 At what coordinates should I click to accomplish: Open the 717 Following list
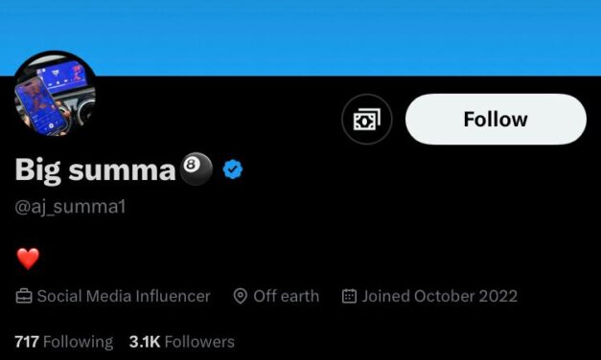pos(64,342)
